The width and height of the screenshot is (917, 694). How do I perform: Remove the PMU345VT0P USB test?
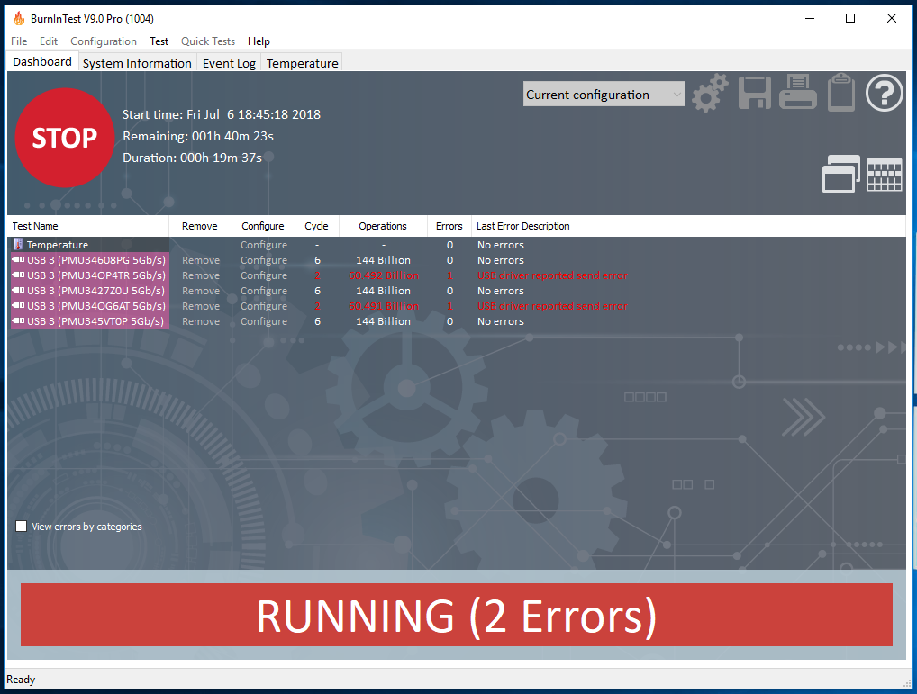tap(201, 320)
